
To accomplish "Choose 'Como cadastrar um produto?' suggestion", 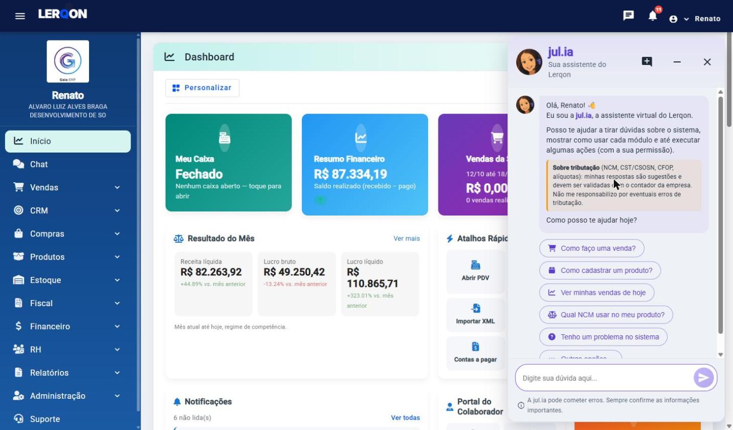I will tap(600, 270).
